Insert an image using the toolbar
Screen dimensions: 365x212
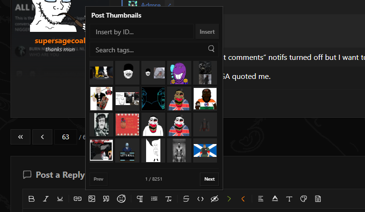coord(92,198)
